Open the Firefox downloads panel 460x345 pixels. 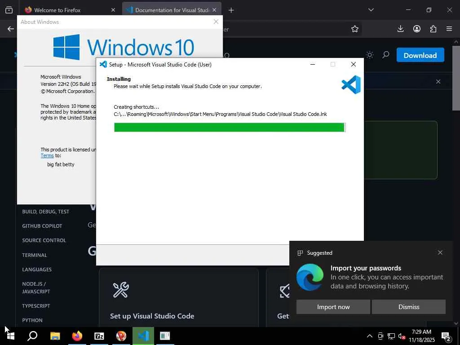[x=400, y=29]
